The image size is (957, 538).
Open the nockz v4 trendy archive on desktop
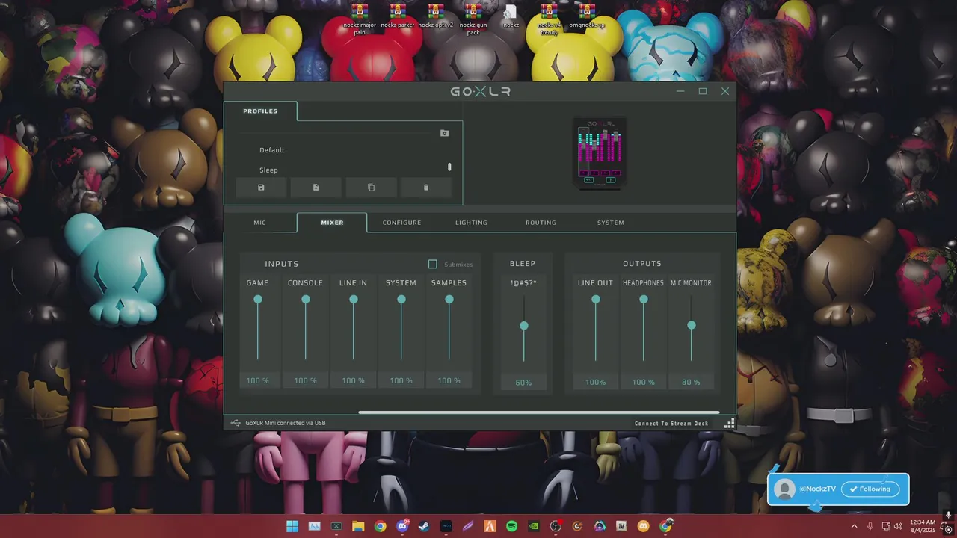coord(549,19)
